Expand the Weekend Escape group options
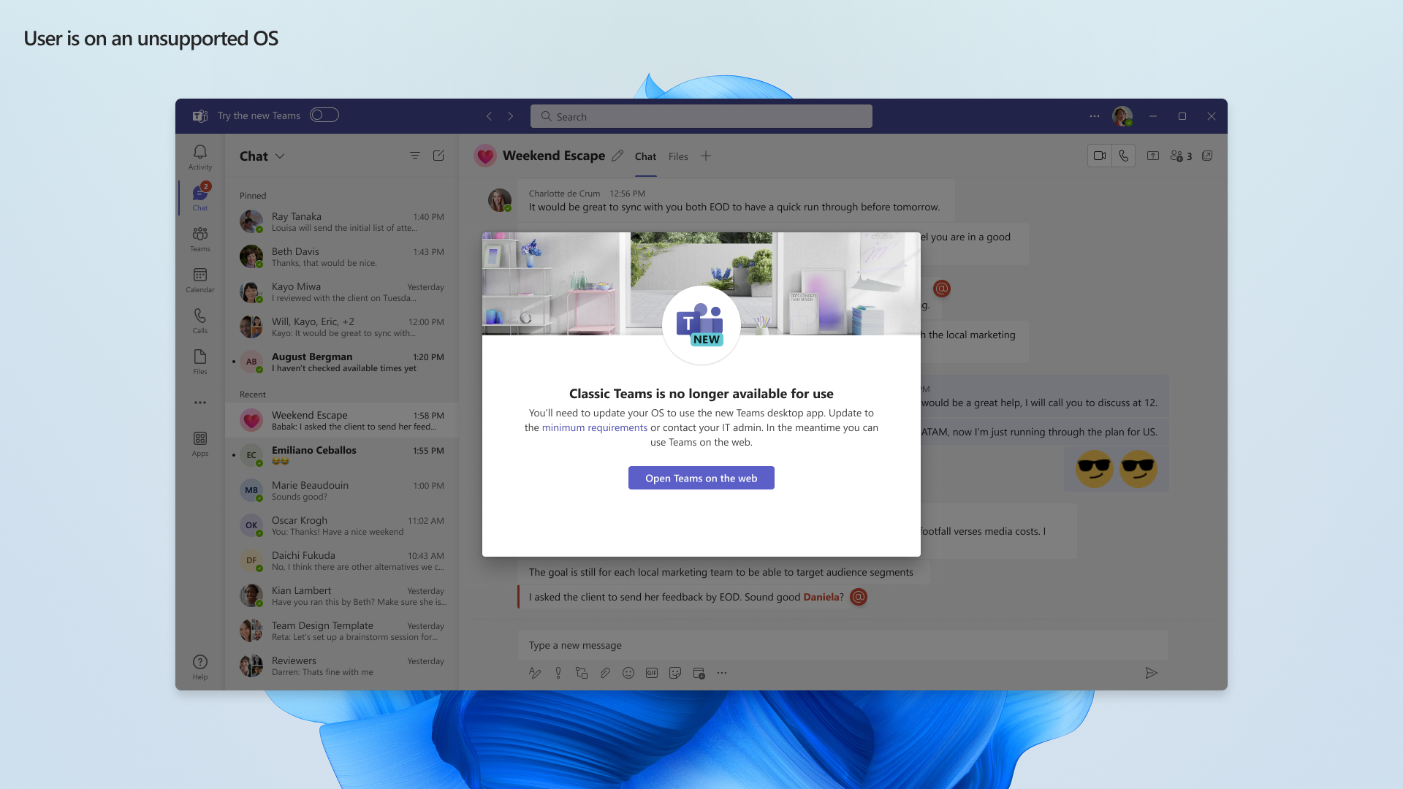Viewport: 1403px width, 789px height. pos(554,155)
